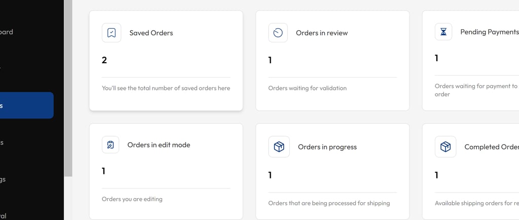The image size is (519, 220).
Task: Select the Orders in progress heading
Action: click(327, 147)
